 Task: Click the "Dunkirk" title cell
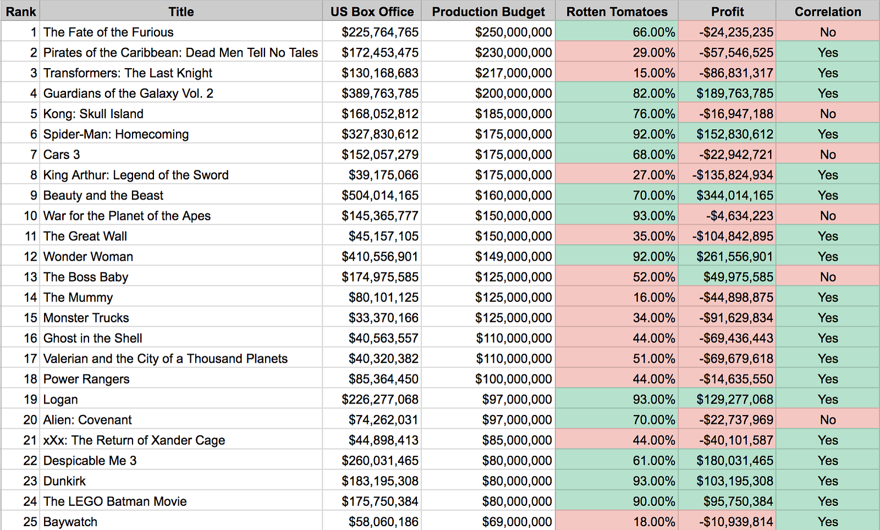pyautogui.click(x=181, y=480)
